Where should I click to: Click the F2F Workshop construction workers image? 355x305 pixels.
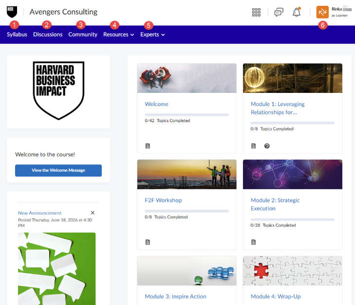pos(187,174)
